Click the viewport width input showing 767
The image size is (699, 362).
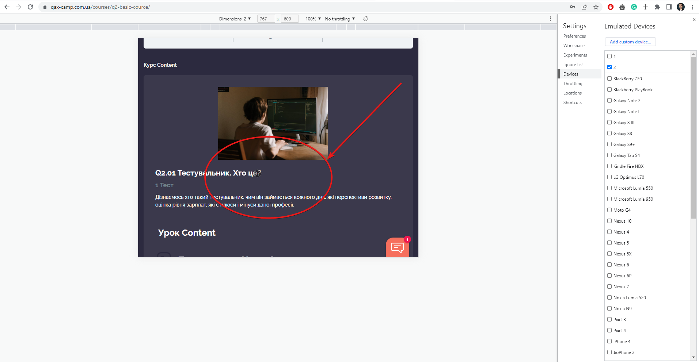pos(266,19)
